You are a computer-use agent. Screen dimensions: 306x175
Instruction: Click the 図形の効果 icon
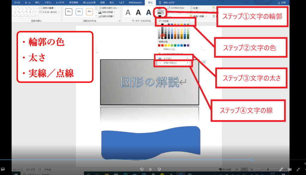tap(100, 16)
